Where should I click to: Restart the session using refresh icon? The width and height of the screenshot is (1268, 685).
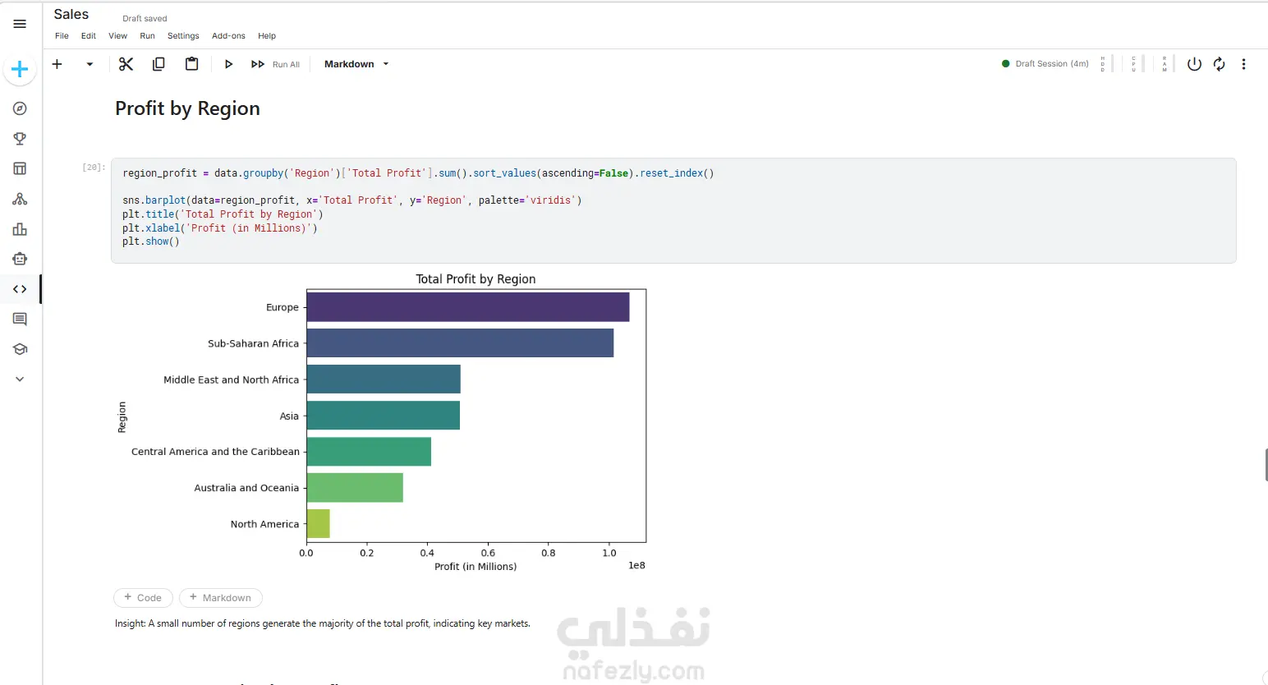[1219, 64]
